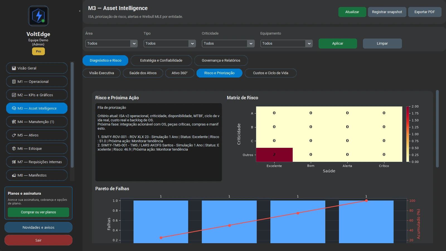Viewport: 446px width, 251px height.
Task: Click the dark red Outros/Excelente matrix cell
Action: click(274, 155)
